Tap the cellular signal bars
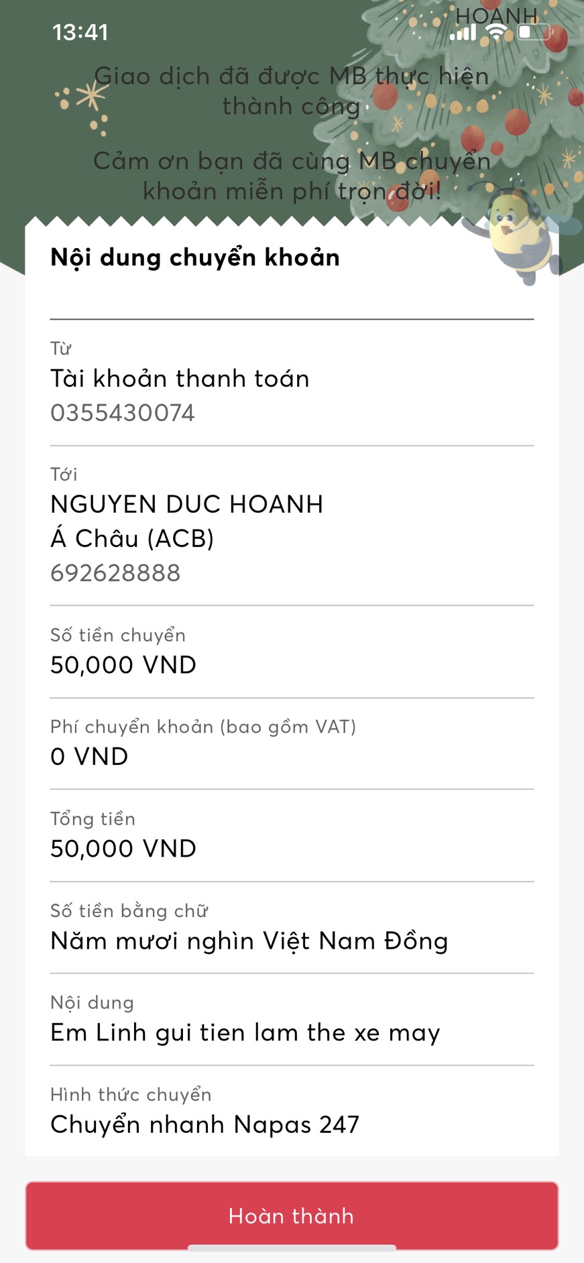Viewport: 584px width, 1263px height. [x=463, y=32]
